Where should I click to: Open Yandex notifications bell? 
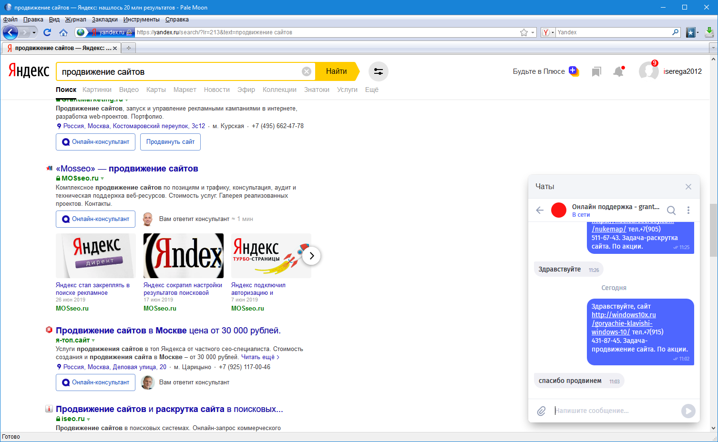pos(618,71)
